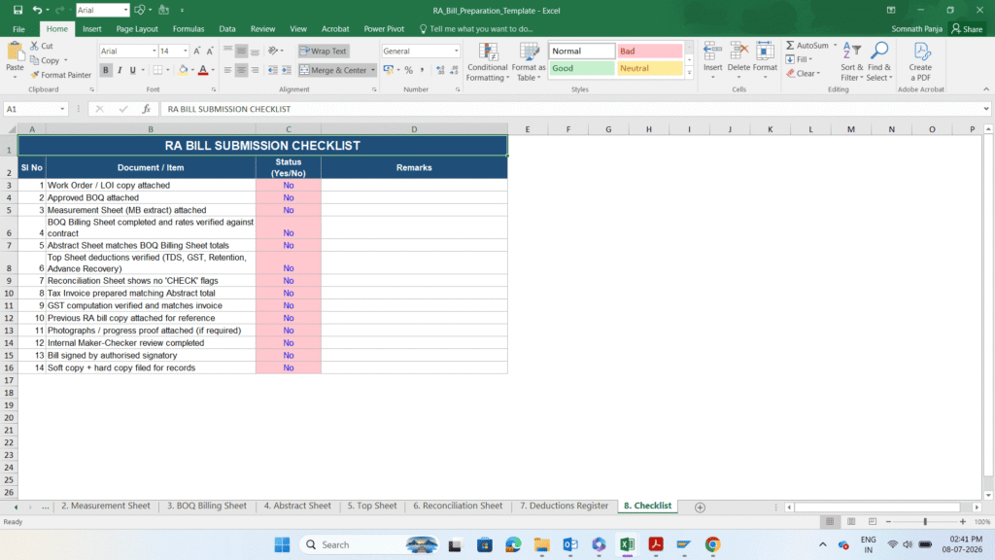Click the Format Painter brush
Screen dimensions: 995x560
(x=34, y=75)
